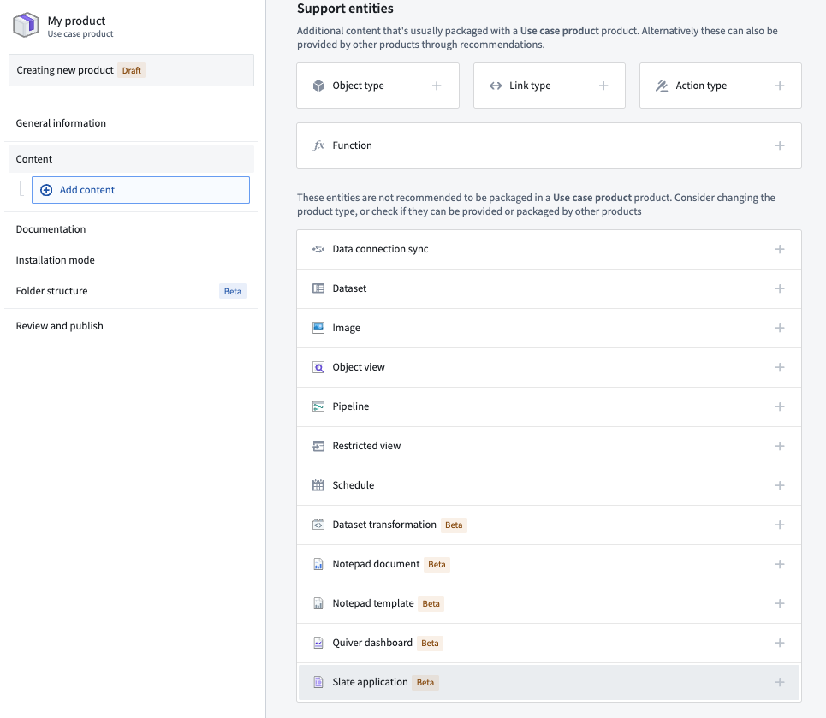826x718 pixels.
Task: Click the Link type arrows icon
Action: click(496, 86)
